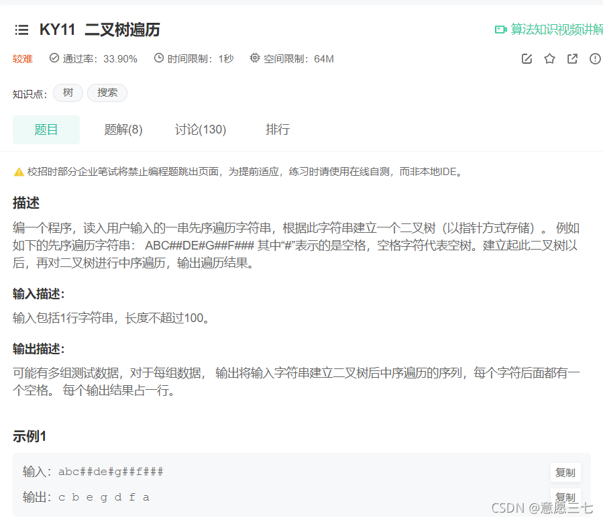This screenshot has width=603, height=520.
Task: Click the warning triangle icon in notice banner
Action: click(x=19, y=171)
